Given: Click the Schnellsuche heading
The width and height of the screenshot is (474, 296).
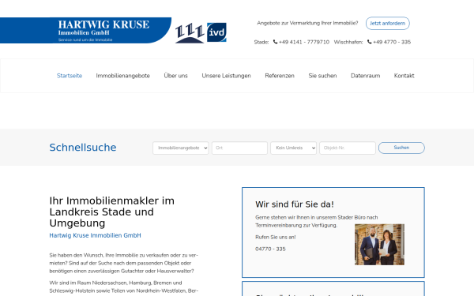Looking at the screenshot, I should click(83, 148).
